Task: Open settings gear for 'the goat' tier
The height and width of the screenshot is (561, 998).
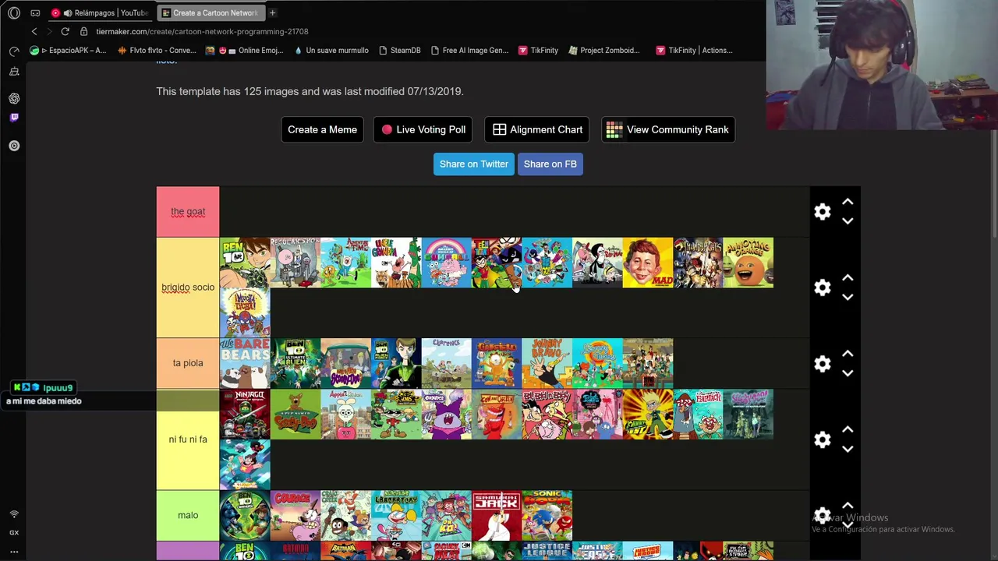Action: point(823,212)
